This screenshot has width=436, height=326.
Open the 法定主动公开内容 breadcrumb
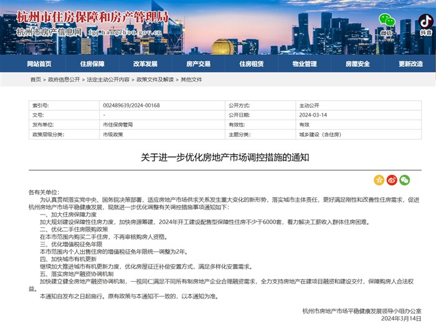[108, 80]
